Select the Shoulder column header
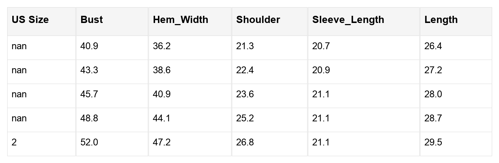The image size is (499, 163). point(258,20)
